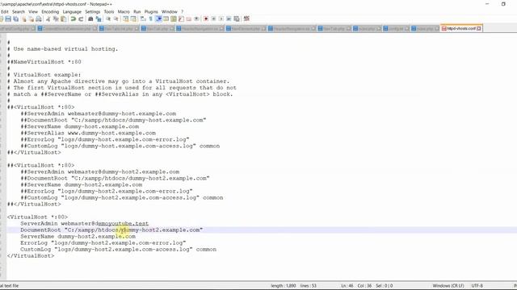This screenshot has width=517, height=290.
Task: Open the Language menu
Action: (x=72, y=11)
